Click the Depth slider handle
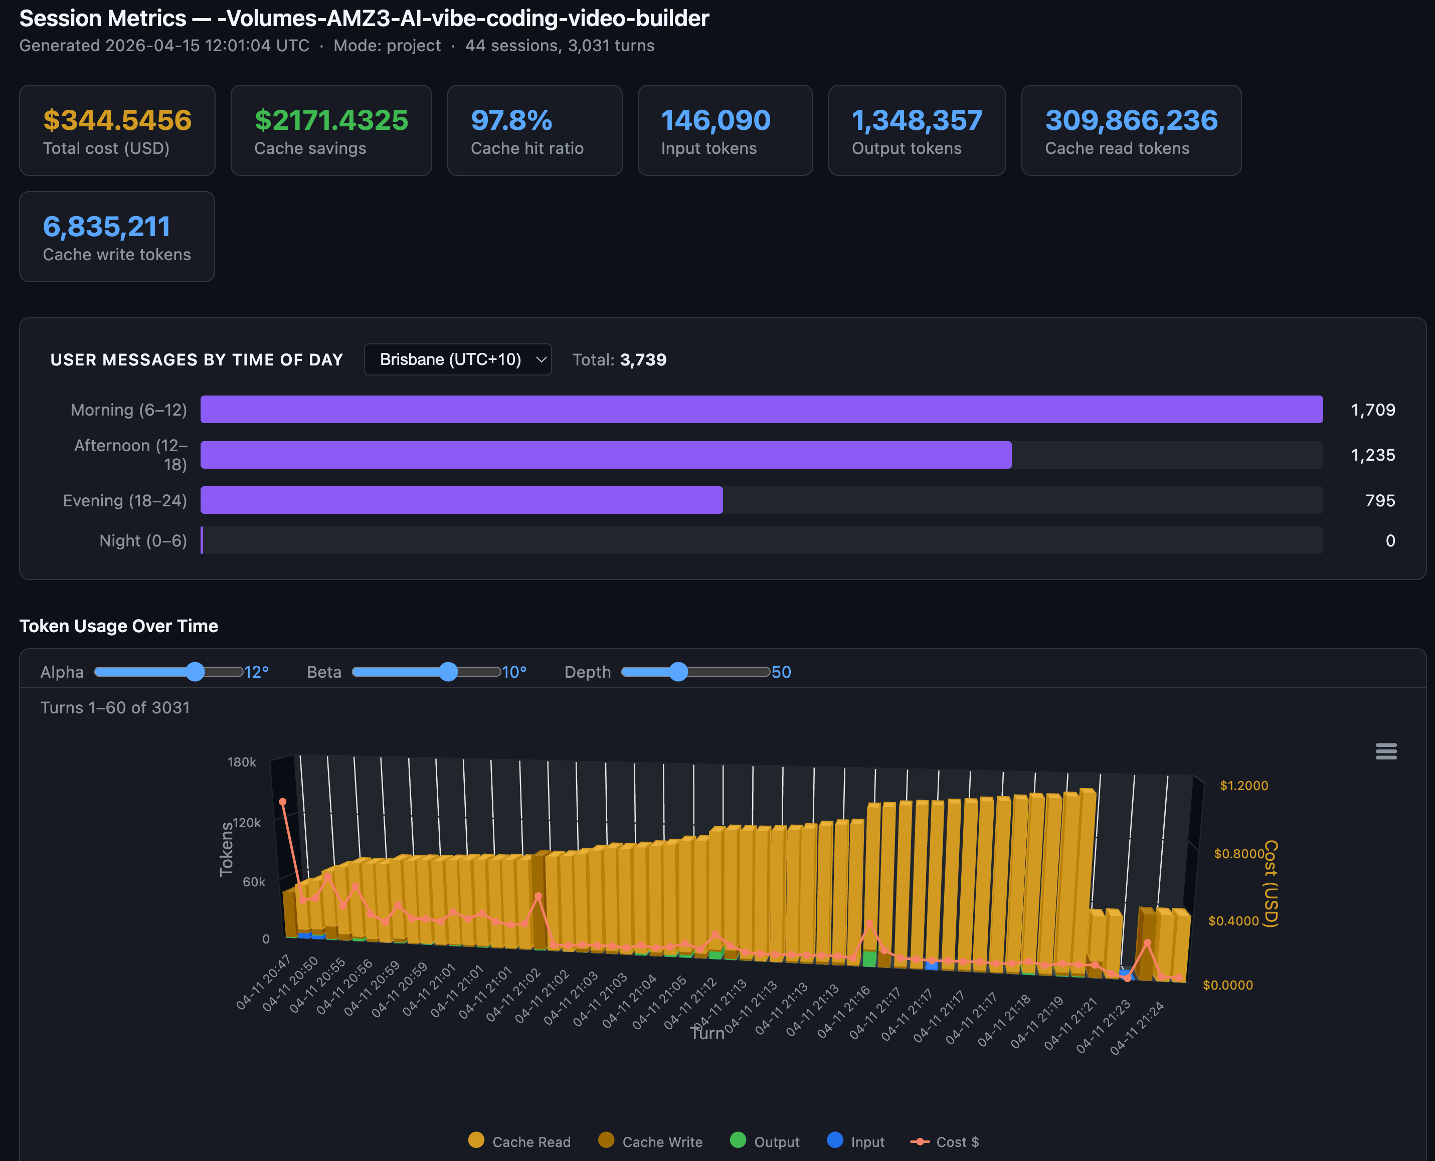Viewport: 1435px width, 1161px height. point(678,671)
